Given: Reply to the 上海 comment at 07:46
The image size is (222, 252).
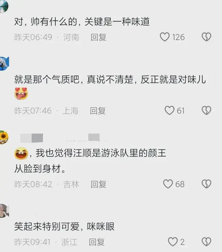Looking at the screenshot, I should pyautogui.click(x=98, y=111).
